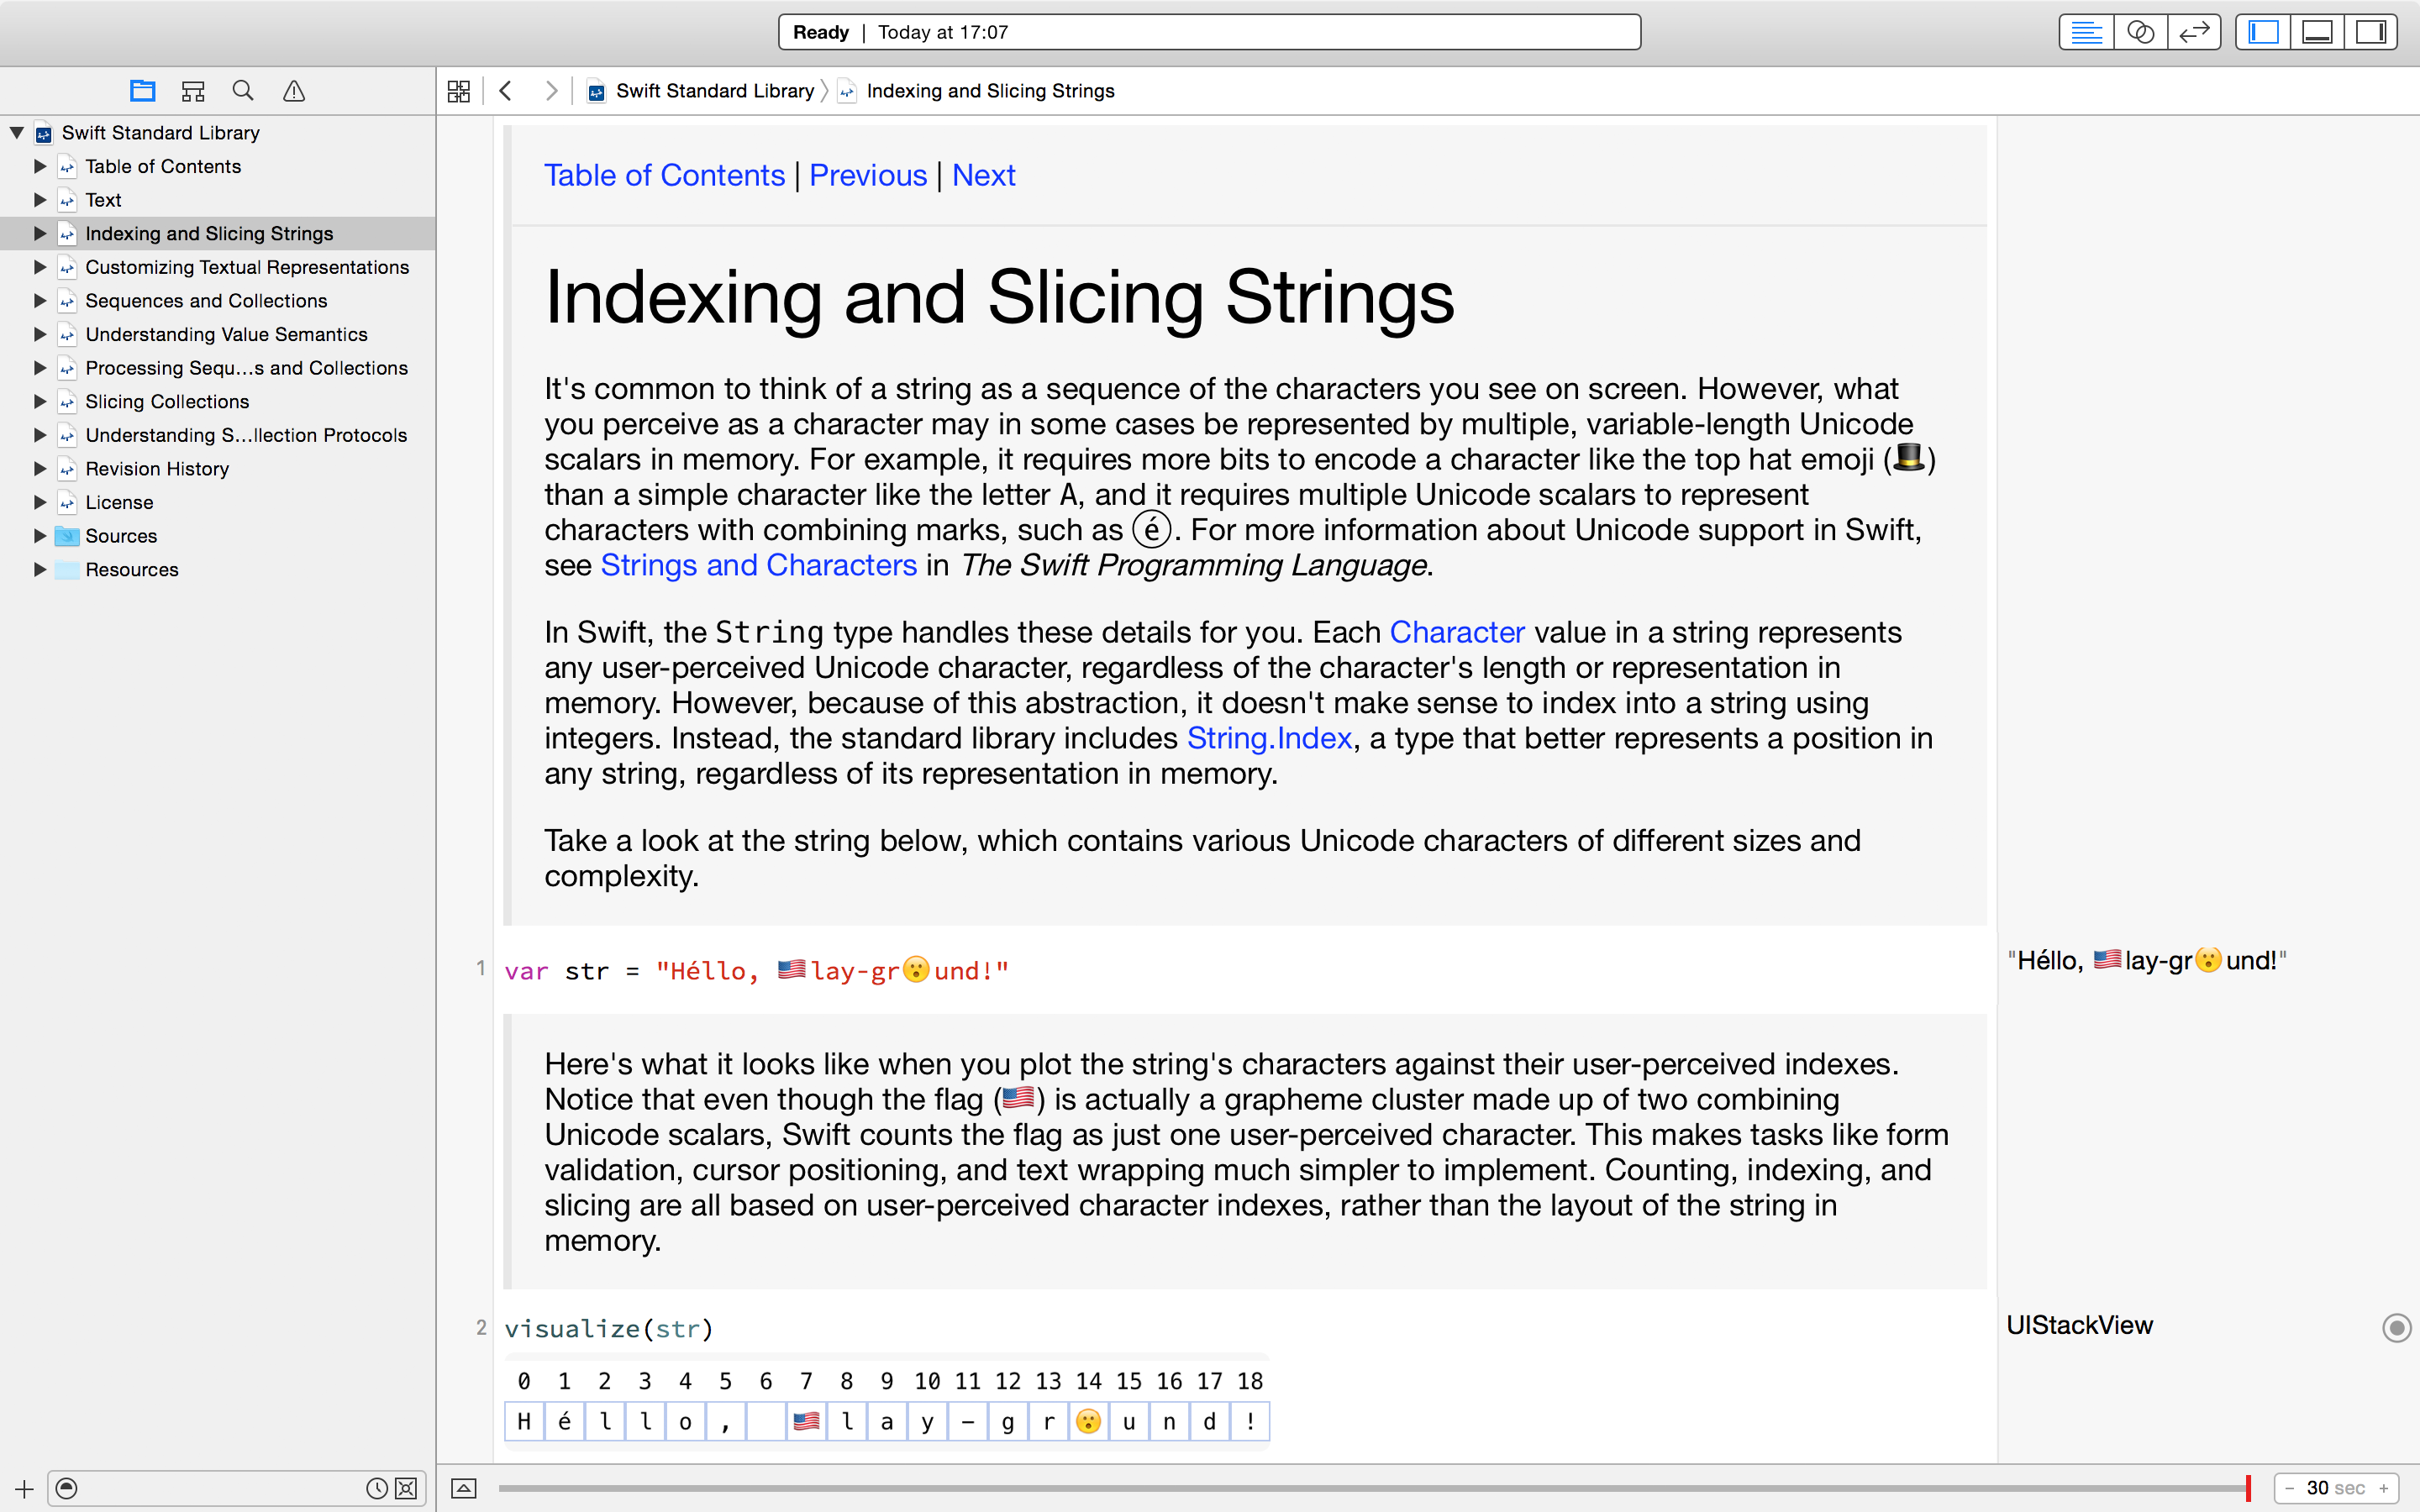2420x1512 pixels.
Task: Toggle the debug area visibility
Action: [x=2317, y=32]
